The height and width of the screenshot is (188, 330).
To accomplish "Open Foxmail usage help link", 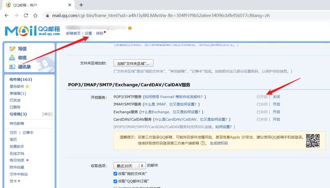I will (x=174, y=97).
